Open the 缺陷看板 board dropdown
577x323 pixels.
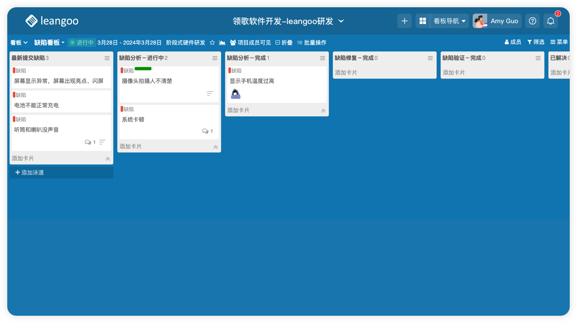coord(49,43)
